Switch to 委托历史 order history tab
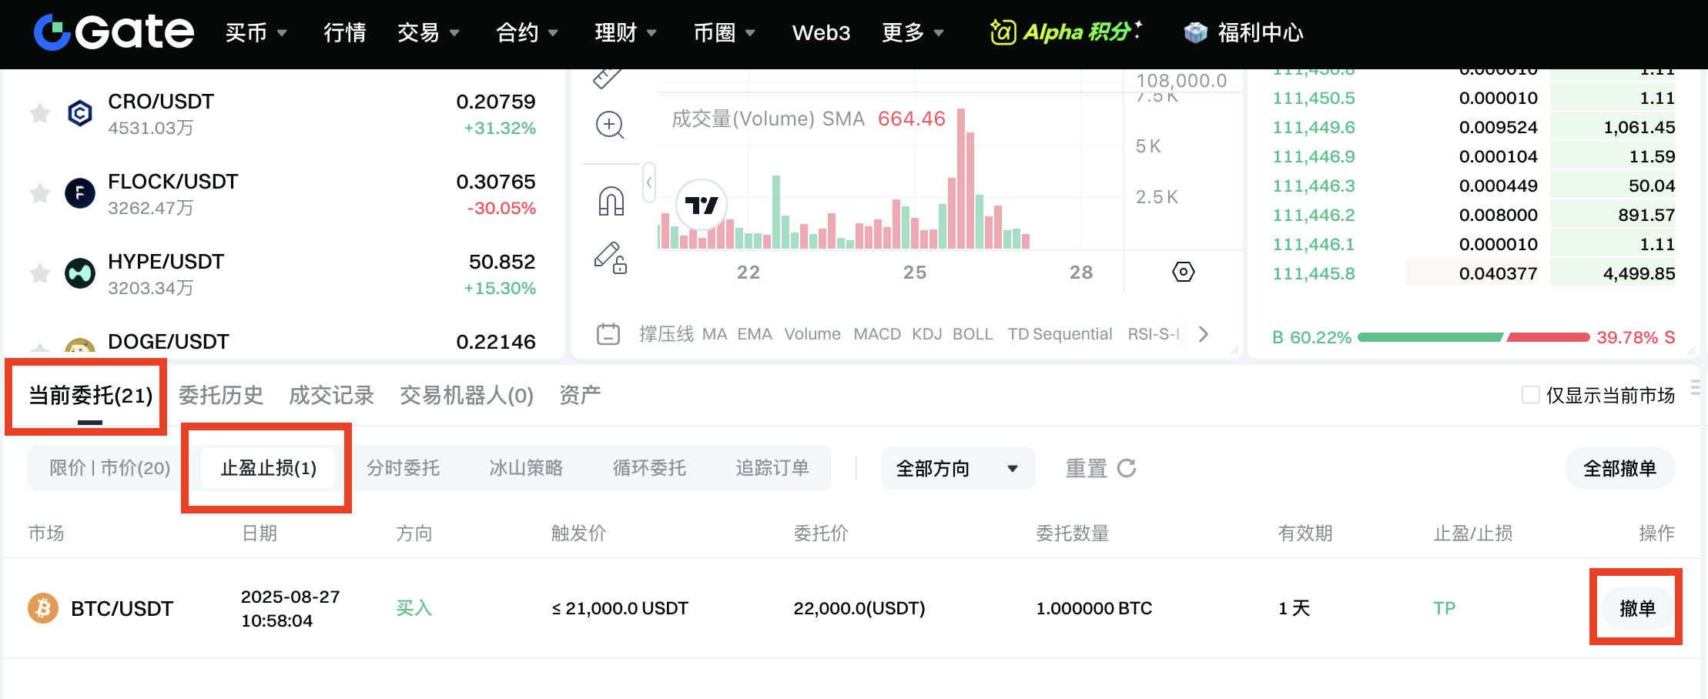Viewport: 1708px width, 699px height. click(x=221, y=395)
